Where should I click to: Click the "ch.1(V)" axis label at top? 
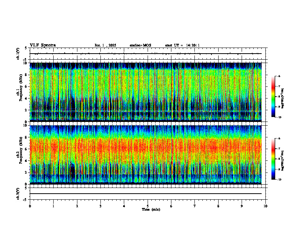point(18,54)
